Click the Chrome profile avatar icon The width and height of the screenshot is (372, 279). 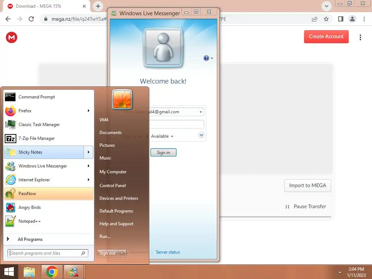click(352, 19)
